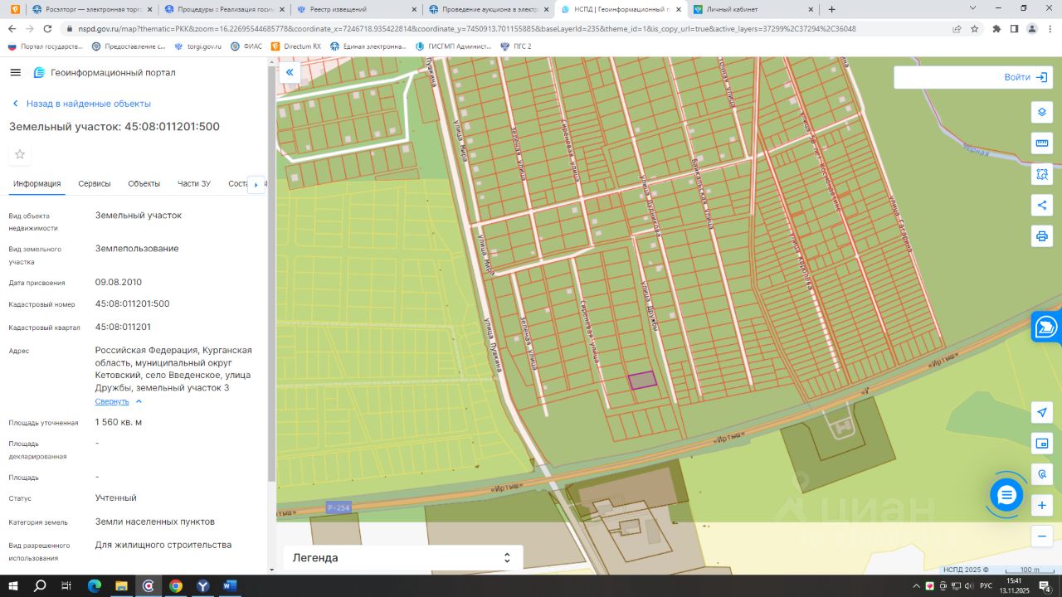This screenshot has height=597, width=1062.
Task: Switch to the Информация tab
Action: pos(37,184)
